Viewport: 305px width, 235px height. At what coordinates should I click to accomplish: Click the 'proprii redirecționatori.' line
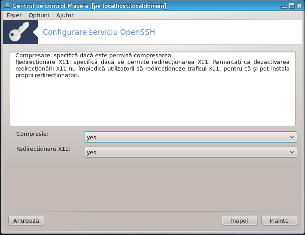(47, 75)
